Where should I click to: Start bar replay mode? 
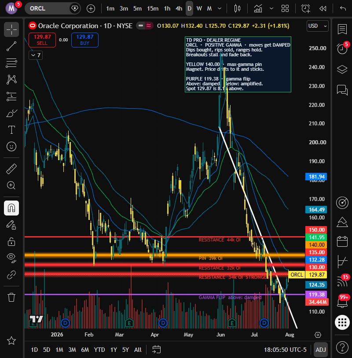coord(323,8)
